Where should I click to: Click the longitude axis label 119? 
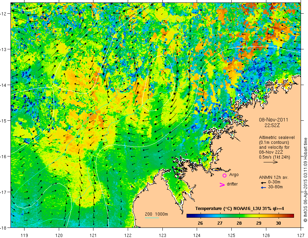(x=24, y=235)
